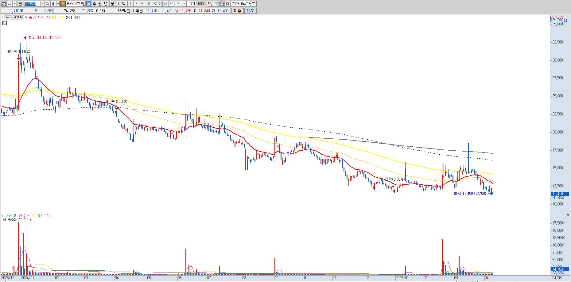571x282 pixels.
Task: Click the blue 11,410 current price tag on axis
Action: pos(560,194)
